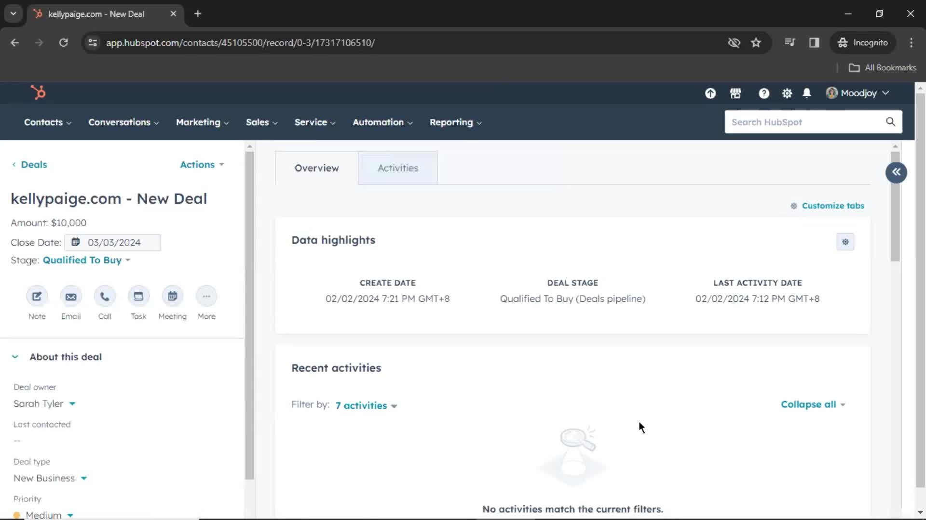Open the Help question mark icon
Viewport: 926px width, 520px height.
(x=763, y=93)
